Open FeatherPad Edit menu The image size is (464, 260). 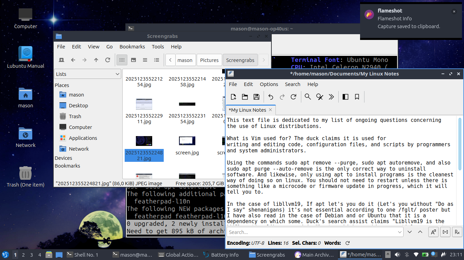248,84
